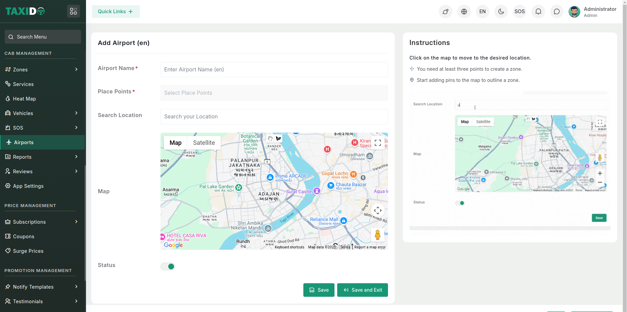Click the Save and Exit button
This screenshot has width=627, height=312.
pos(362,290)
